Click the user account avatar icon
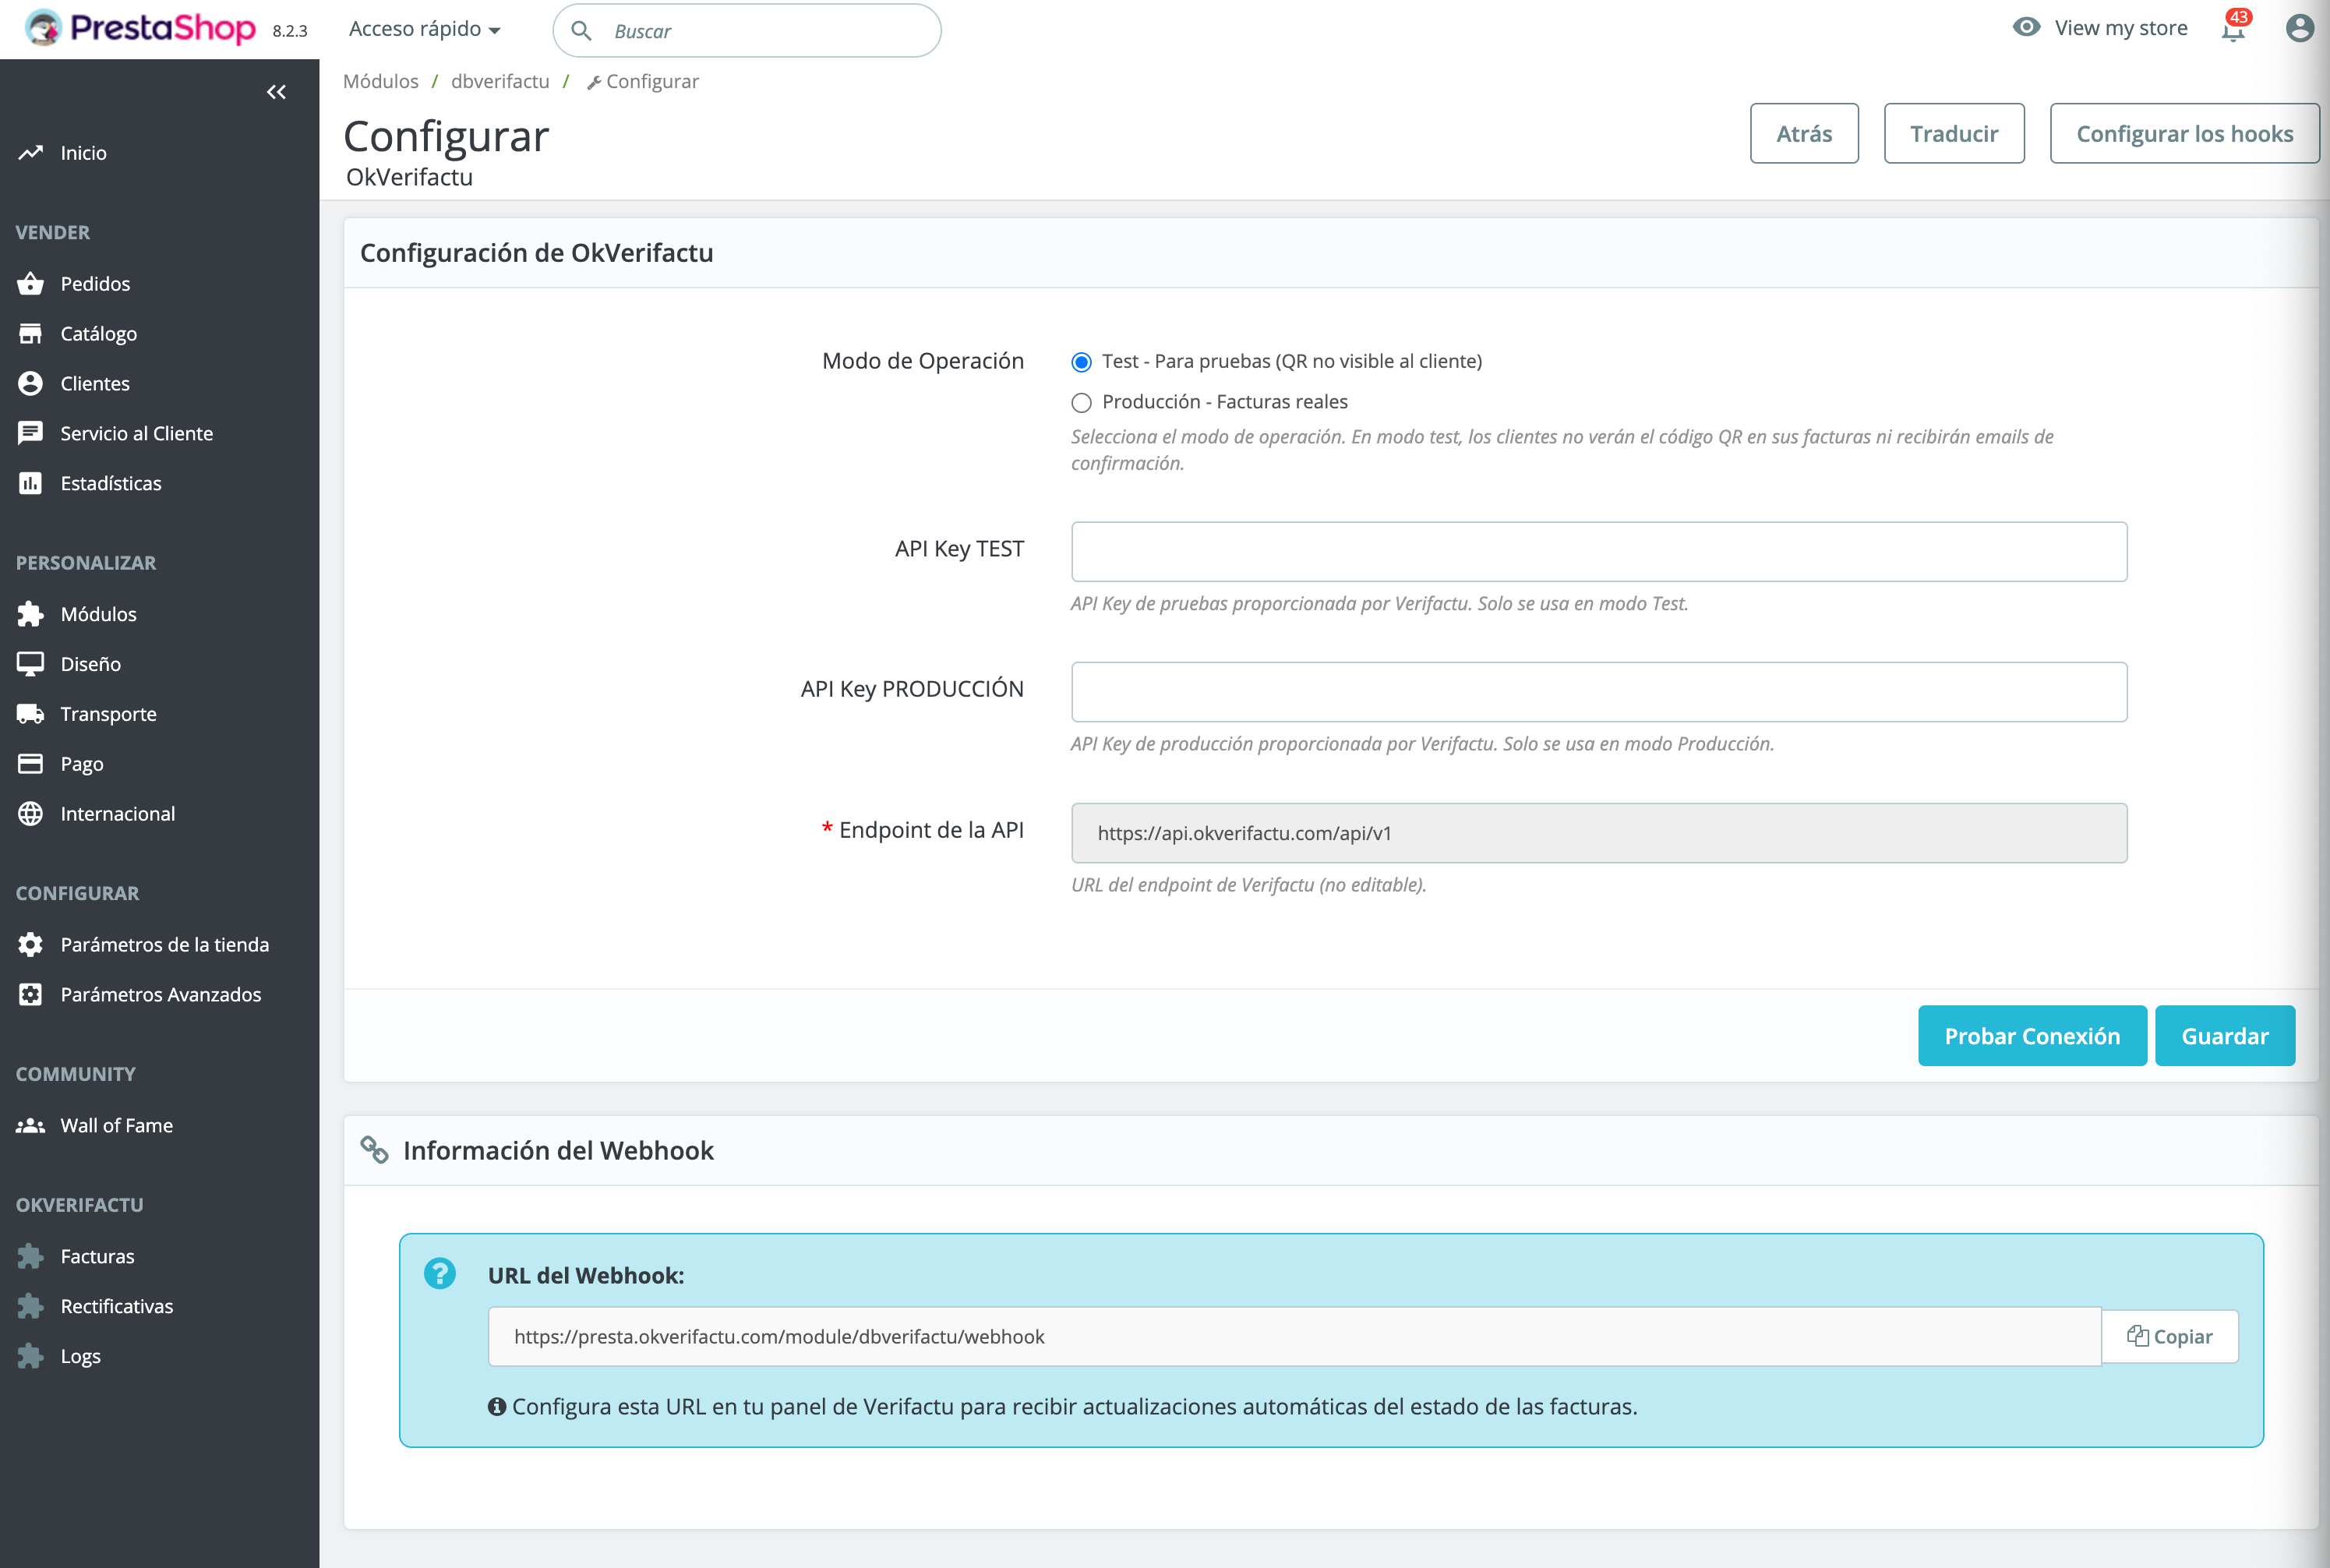 (x=2299, y=28)
